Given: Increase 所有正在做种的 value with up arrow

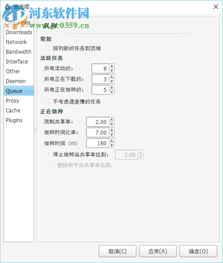Looking at the screenshot, I should tap(111, 88).
